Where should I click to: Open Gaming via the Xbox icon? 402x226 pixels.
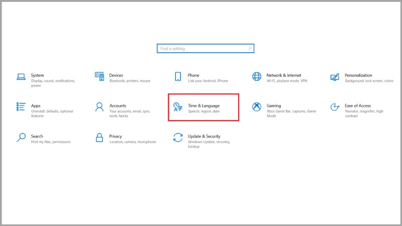257,107
